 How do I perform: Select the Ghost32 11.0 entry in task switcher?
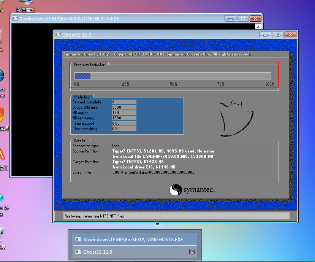click(x=135, y=252)
